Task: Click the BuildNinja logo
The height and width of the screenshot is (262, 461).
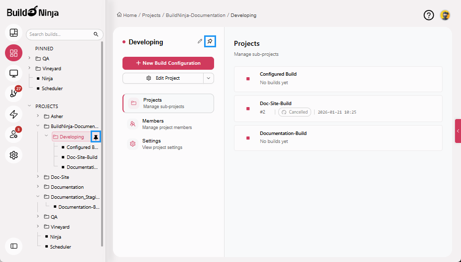Action: coord(33,12)
